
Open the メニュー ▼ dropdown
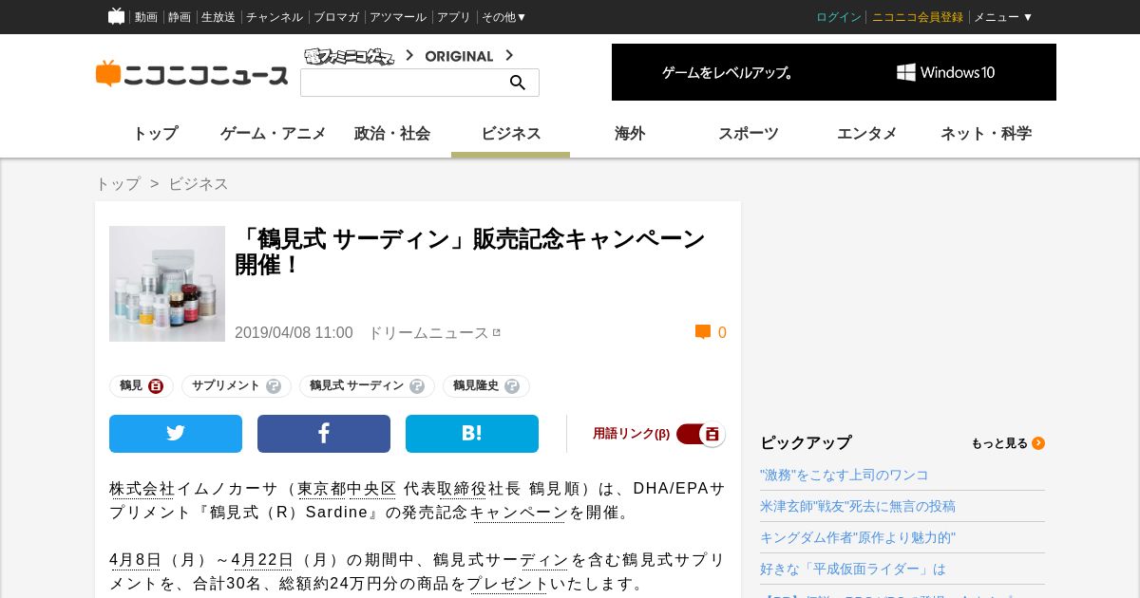(x=1003, y=17)
